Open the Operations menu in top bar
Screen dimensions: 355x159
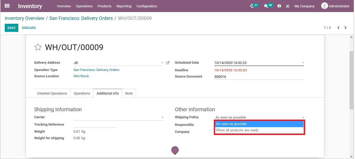[84, 6]
